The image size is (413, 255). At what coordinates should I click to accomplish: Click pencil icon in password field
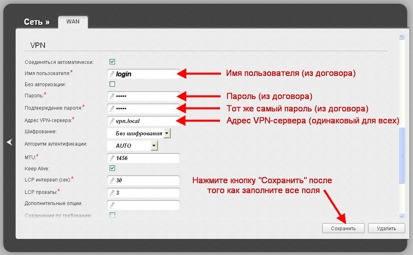[x=111, y=97]
